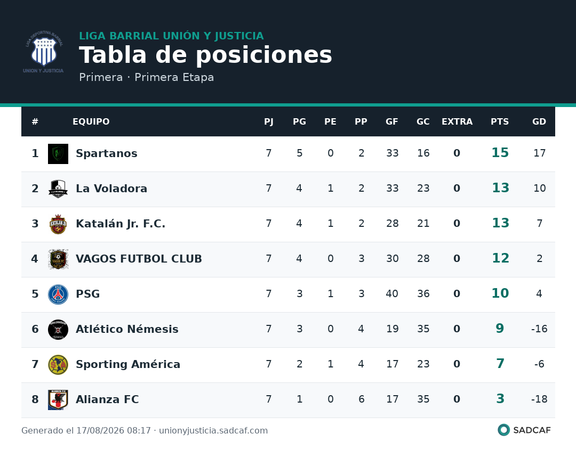Screen dimensions: 576x458
Task: Click the Spartanos team logo
Action: click(x=58, y=154)
